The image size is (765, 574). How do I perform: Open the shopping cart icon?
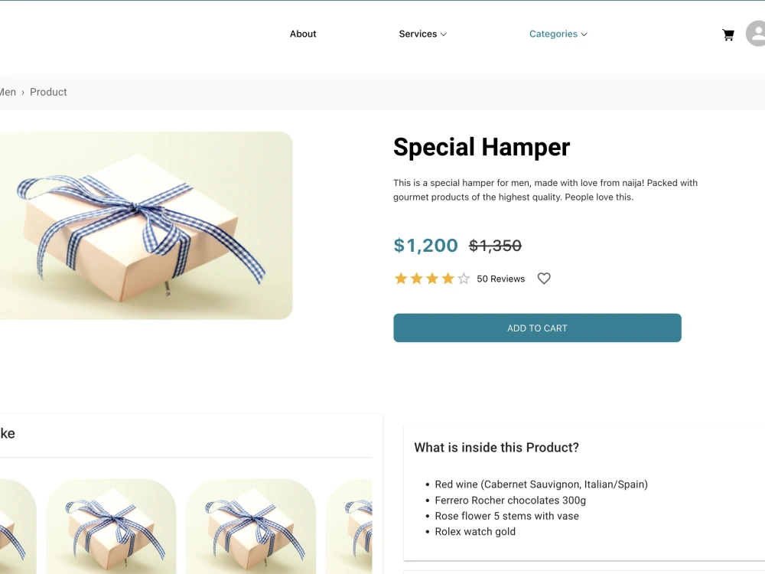click(x=728, y=34)
